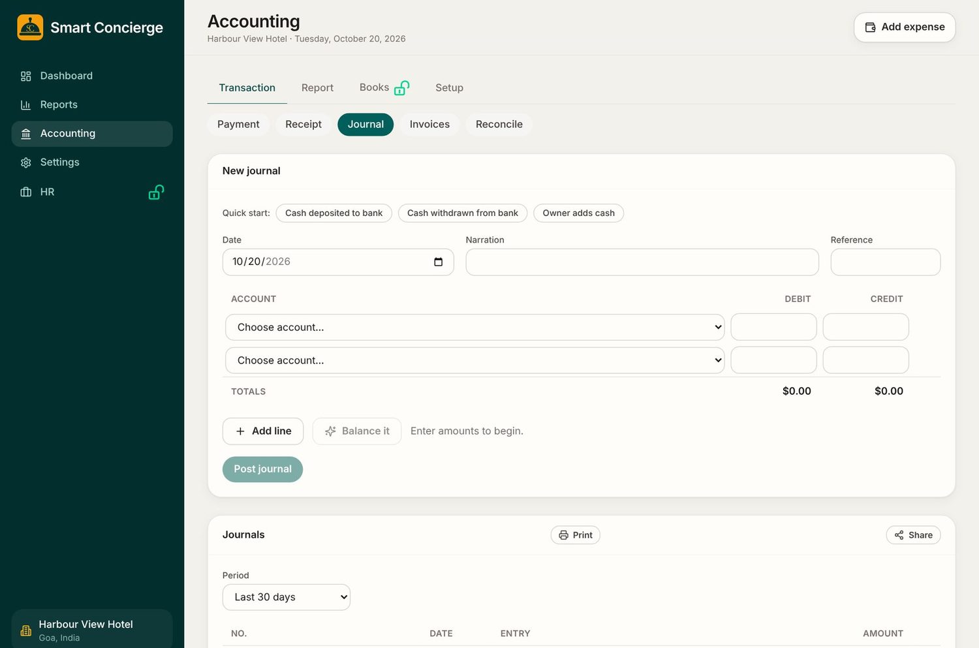Click the sparkle icon on Balance it
The height and width of the screenshot is (648, 979).
click(x=330, y=431)
